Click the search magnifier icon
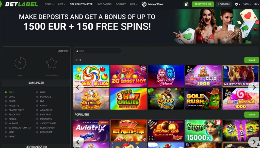The height and width of the screenshot is (148, 260). click(77, 51)
